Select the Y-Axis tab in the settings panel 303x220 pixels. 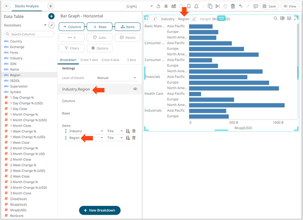tap(133, 60)
